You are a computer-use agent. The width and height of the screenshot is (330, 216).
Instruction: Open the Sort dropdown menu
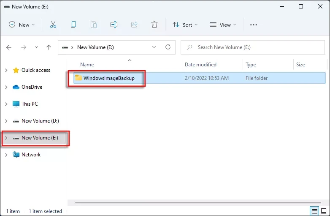[x=185, y=25]
